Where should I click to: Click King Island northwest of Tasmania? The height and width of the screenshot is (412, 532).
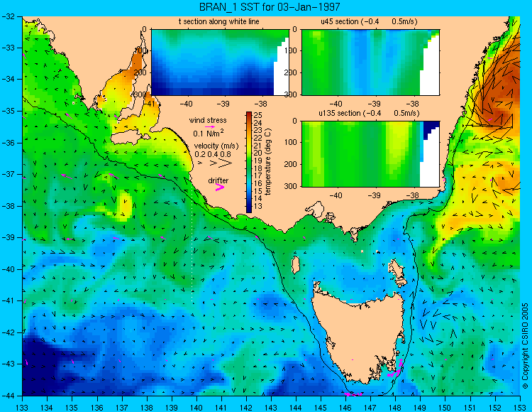296,265
